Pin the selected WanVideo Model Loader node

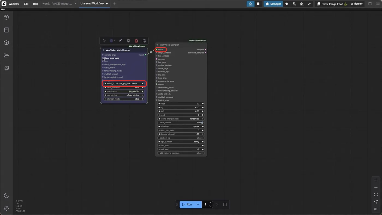tap(128, 41)
